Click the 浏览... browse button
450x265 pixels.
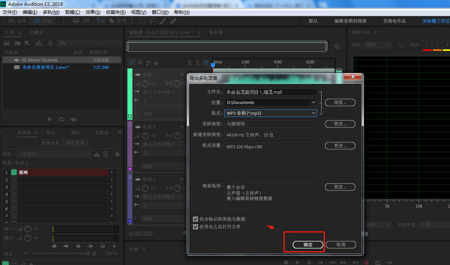pyautogui.click(x=340, y=102)
